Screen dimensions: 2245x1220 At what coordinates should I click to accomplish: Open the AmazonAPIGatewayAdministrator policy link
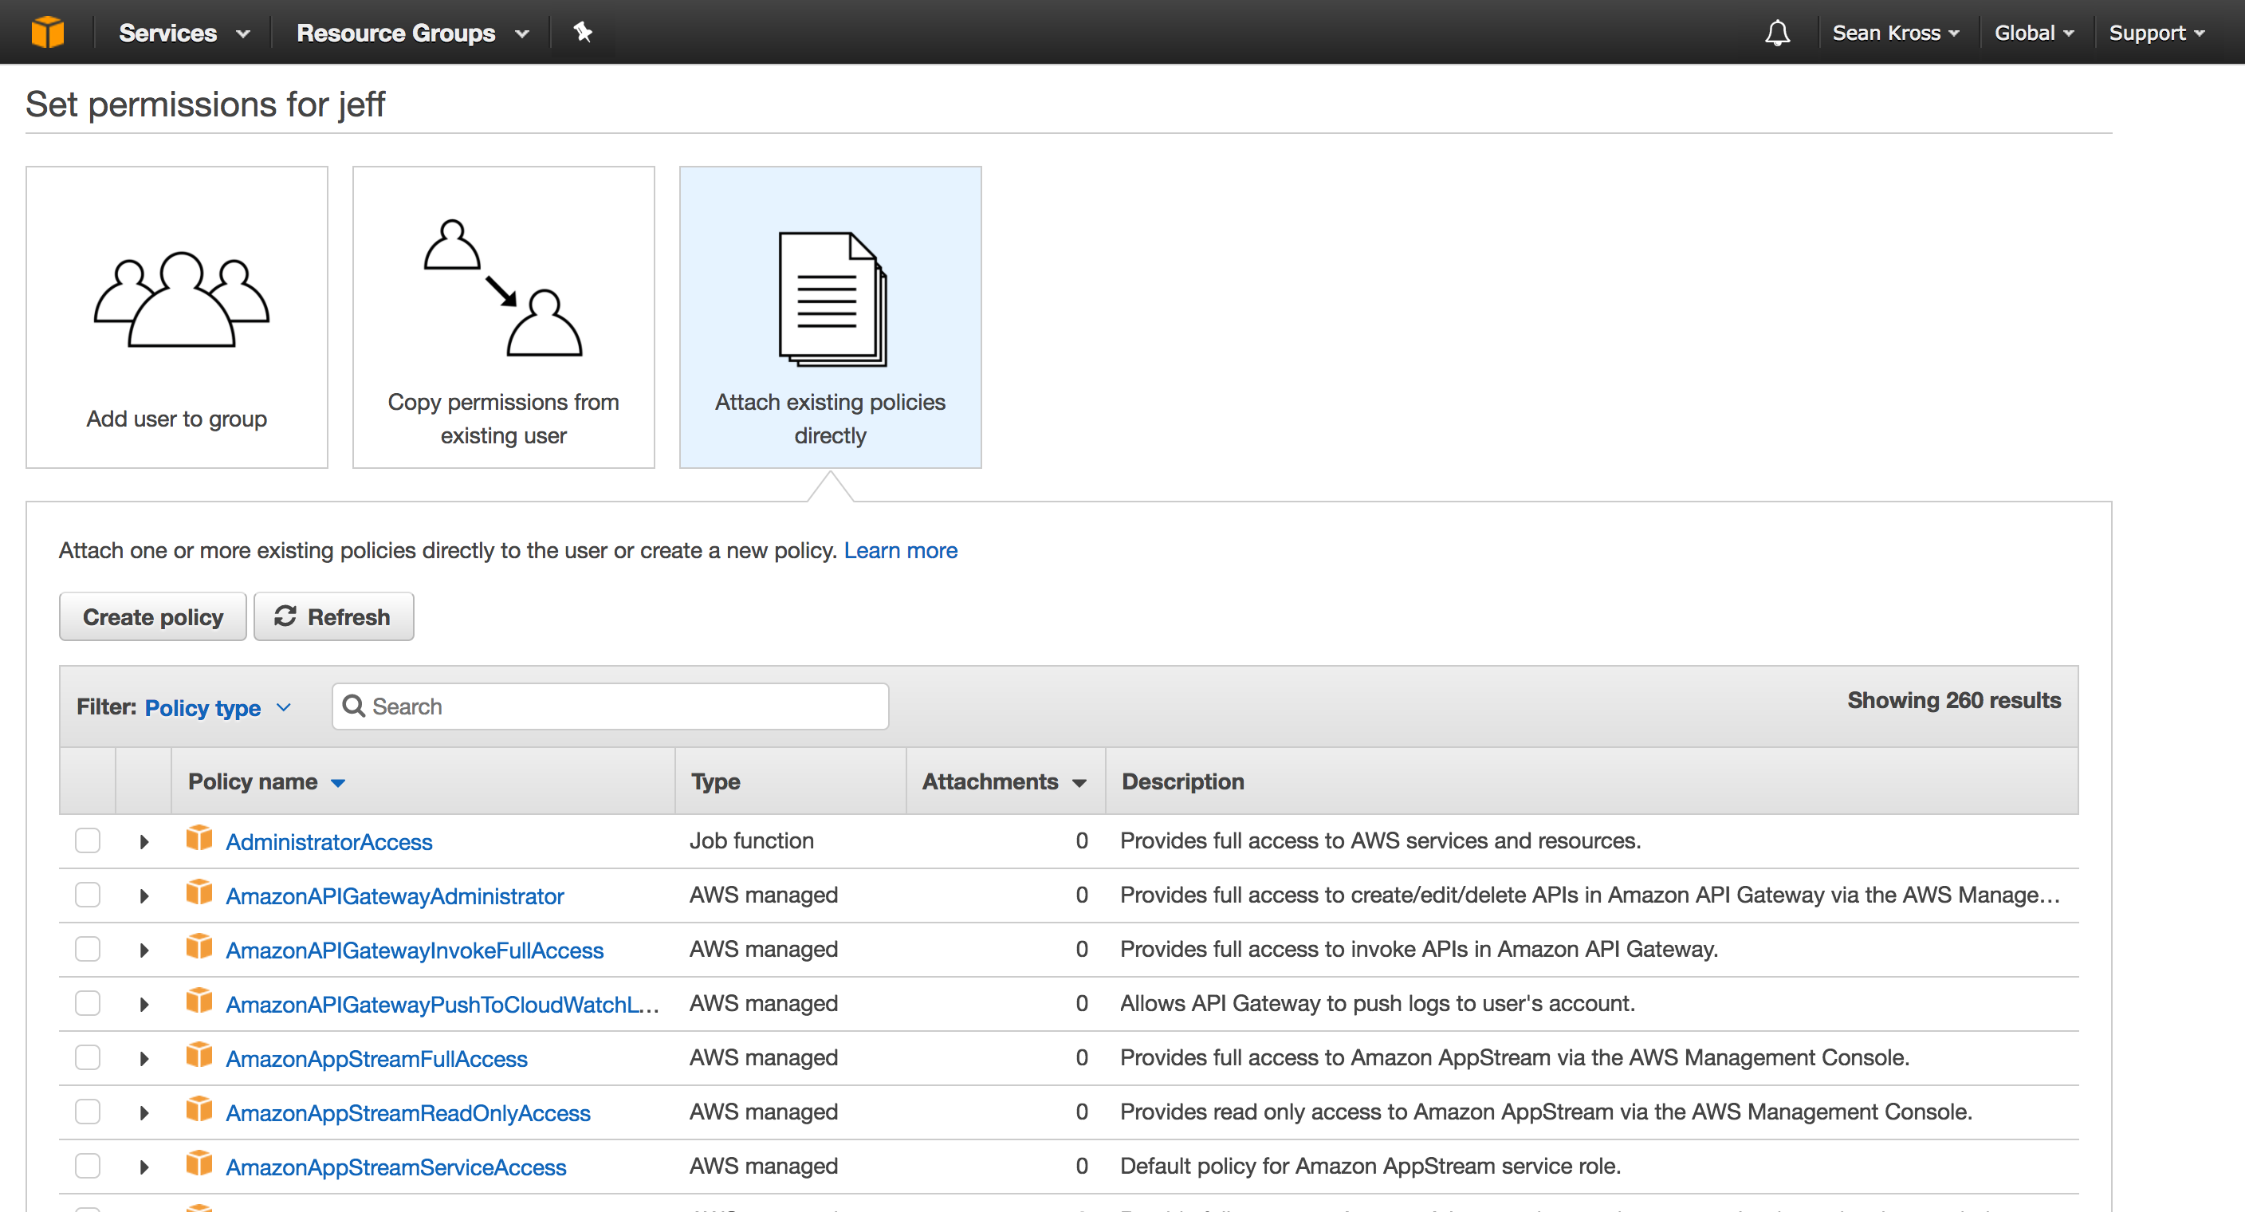pyautogui.click(x=395, y=897)
